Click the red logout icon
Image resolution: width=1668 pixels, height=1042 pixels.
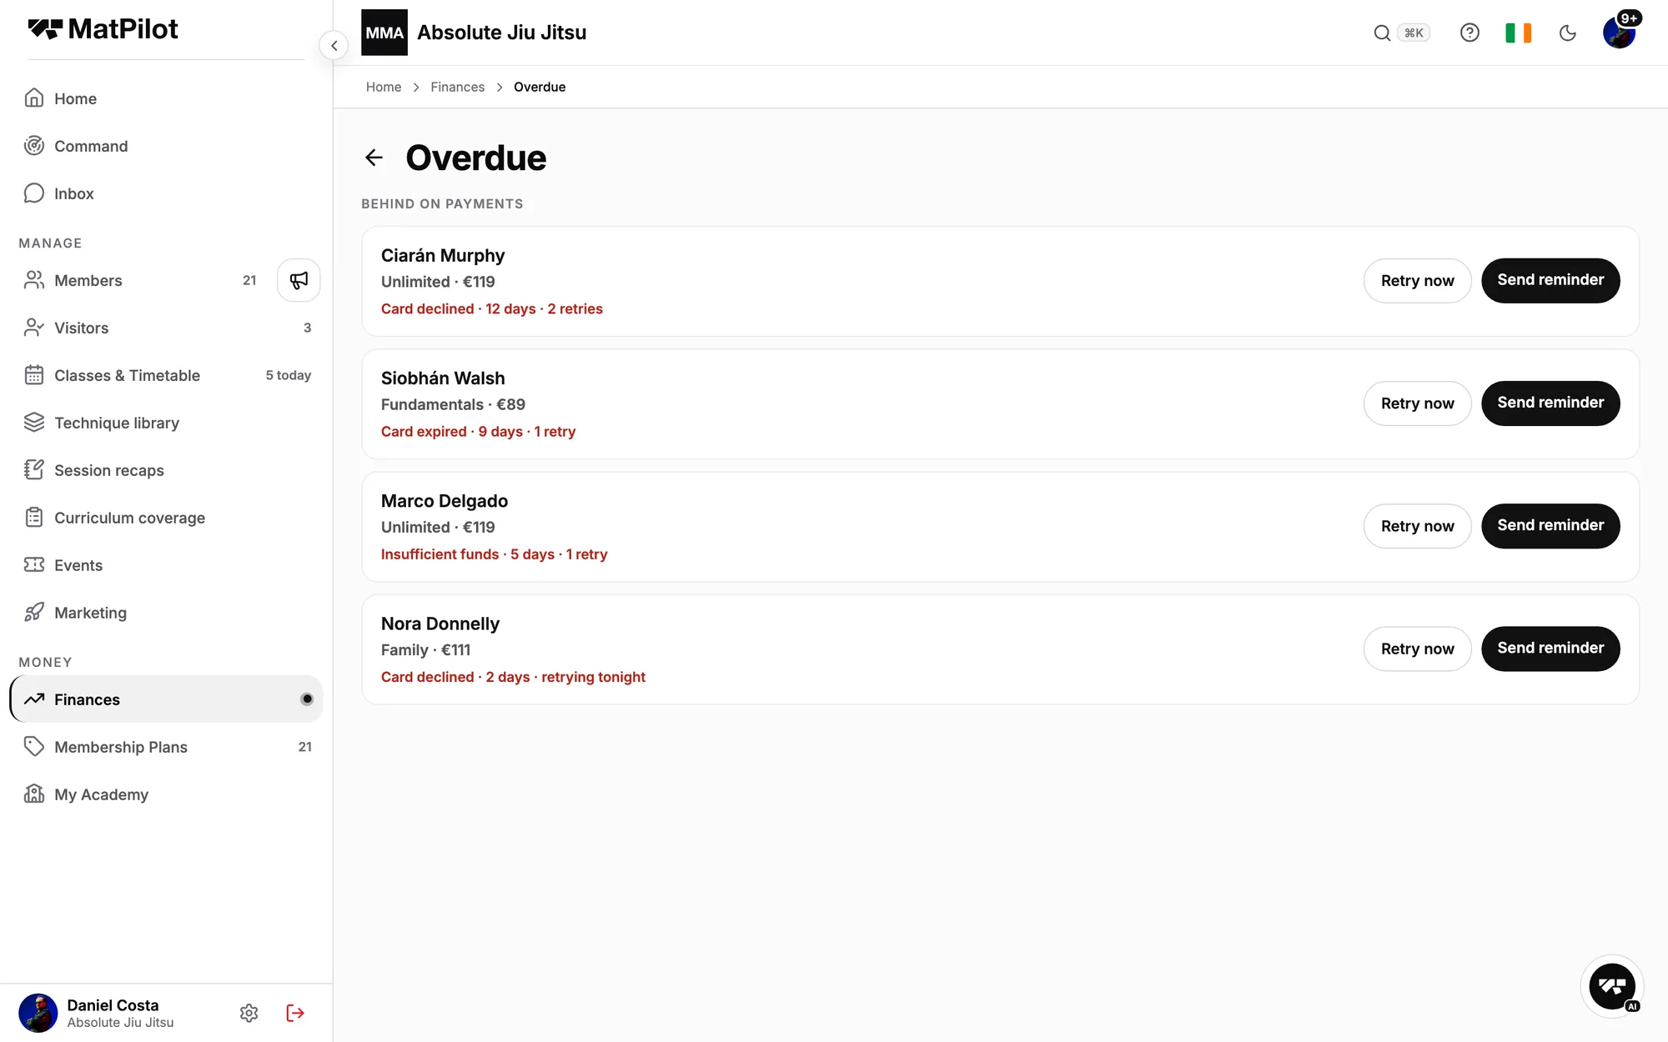coord(295,1013)
